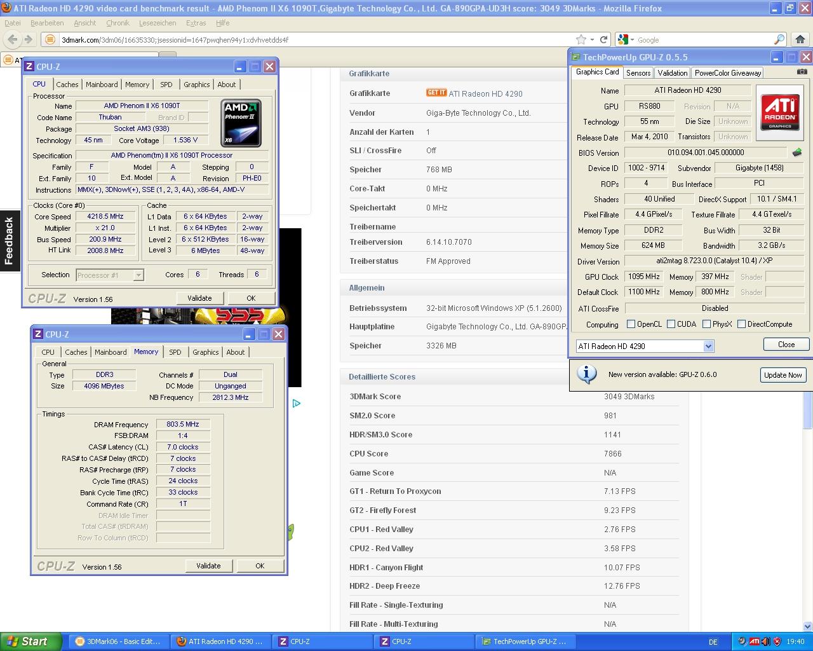Switch to Validation tab in GPU-Z
Screen dimensions: 813x651
[672, 72]
